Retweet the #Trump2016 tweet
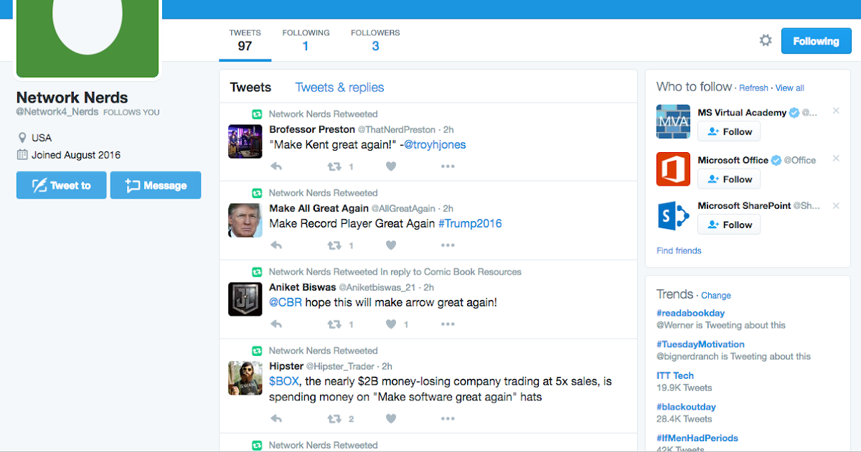This screenshot has height=452, width=861. pyautogui.click(x=334, y=245)
